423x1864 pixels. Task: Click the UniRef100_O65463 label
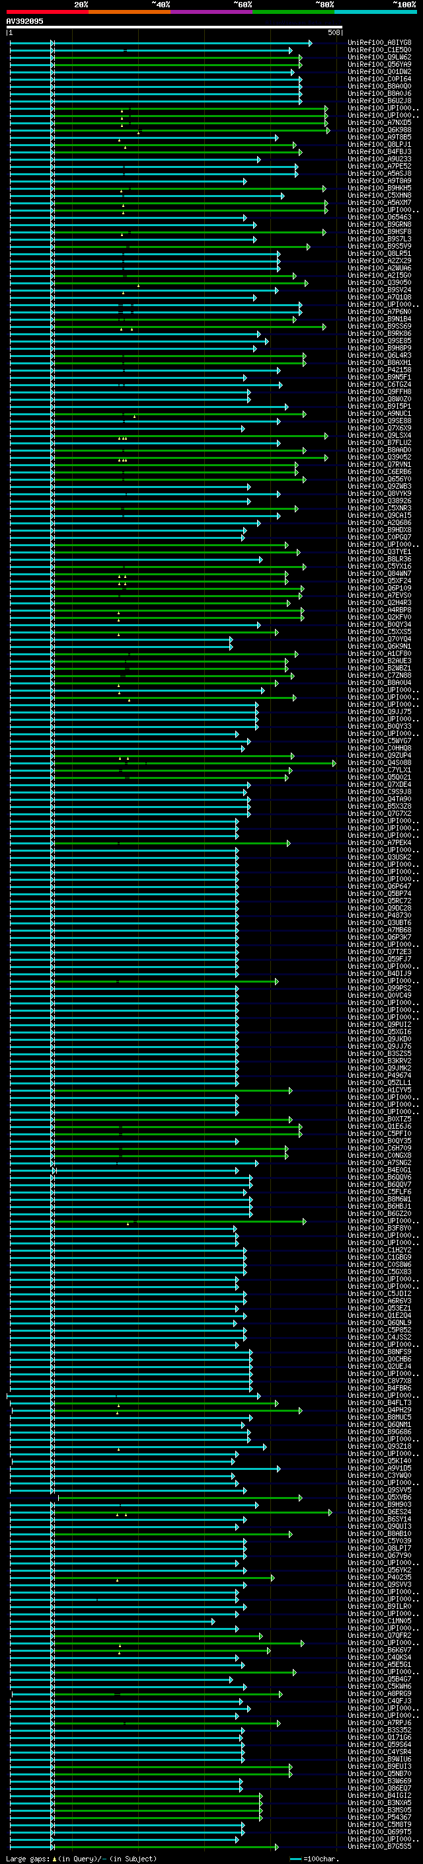pos(379,217)
